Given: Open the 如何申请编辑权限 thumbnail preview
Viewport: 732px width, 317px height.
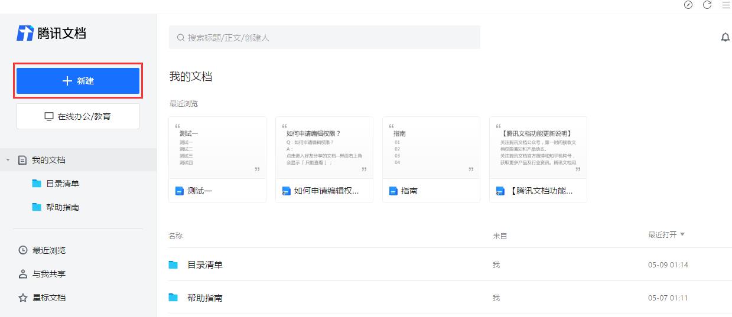Looking at the screenshot, I should 324,148.
